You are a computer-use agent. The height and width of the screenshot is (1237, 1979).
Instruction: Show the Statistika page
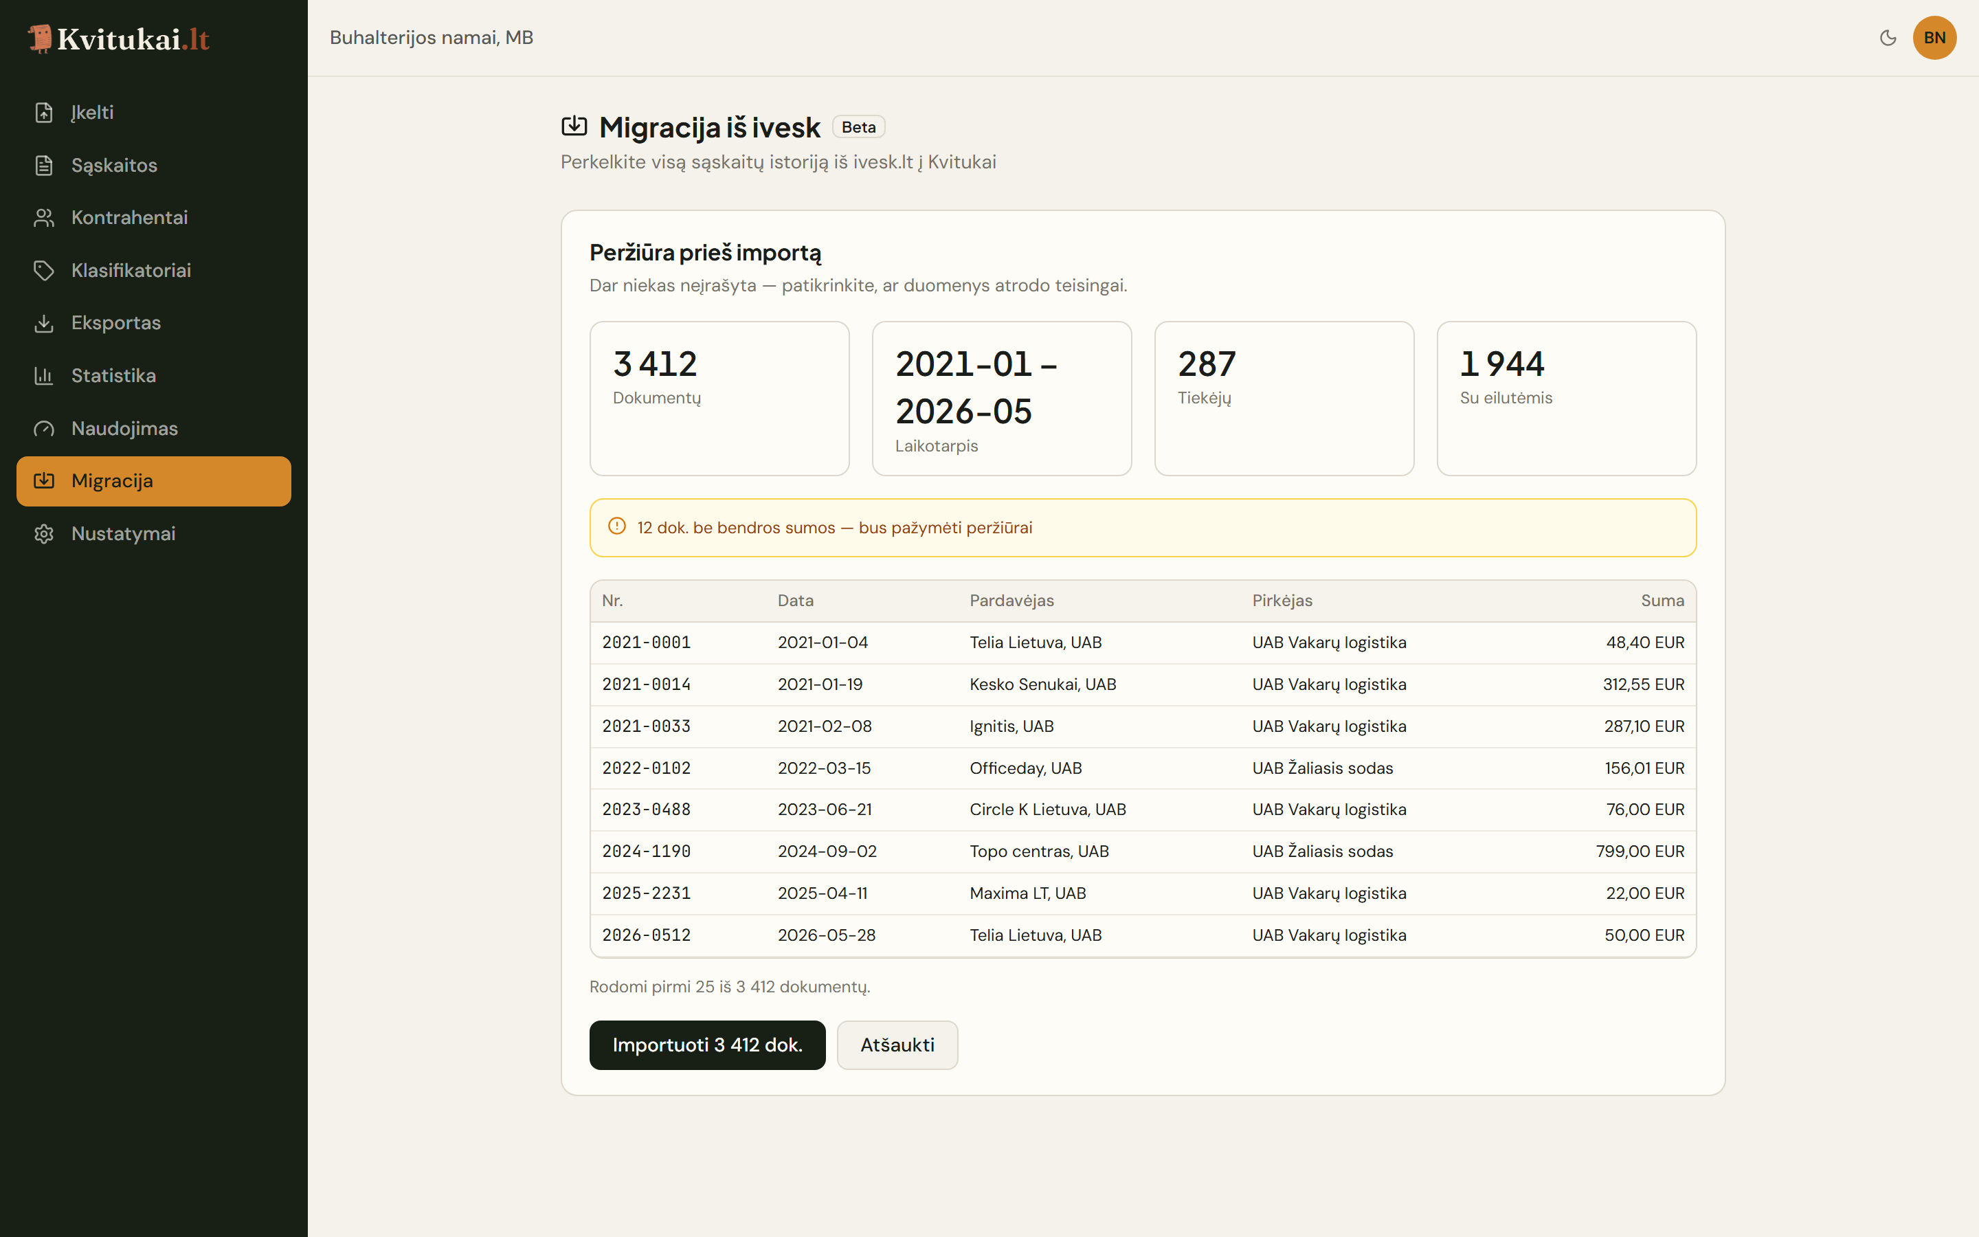click(x=154, y=375)
